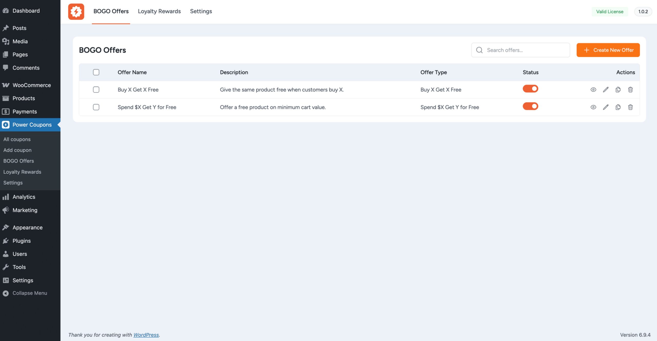The image size is (657, 341).
Task: Edit the Spend $X Get Y offer
Action: pyautogui.click(x=605, y=107)
